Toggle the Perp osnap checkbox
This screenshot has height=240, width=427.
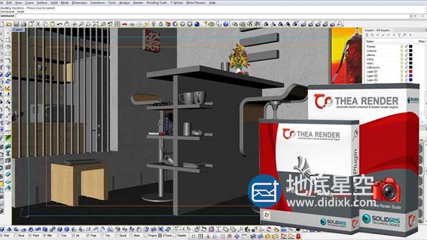(x=88, y=236)
